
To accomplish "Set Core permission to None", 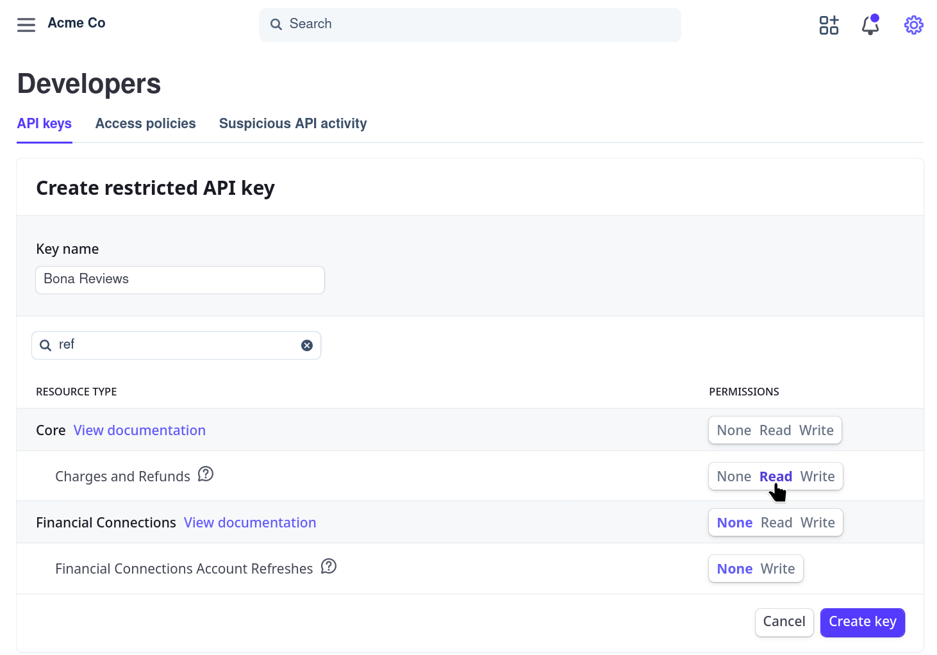I will [x=734, y=430].
